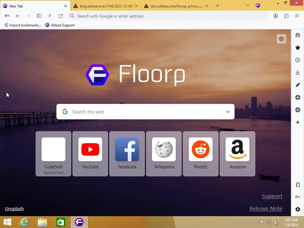Open the CubeSoft sponsored shortcut
Image resolution: width=304 pixels, height=228 pixels.
(x=53, y=153)
